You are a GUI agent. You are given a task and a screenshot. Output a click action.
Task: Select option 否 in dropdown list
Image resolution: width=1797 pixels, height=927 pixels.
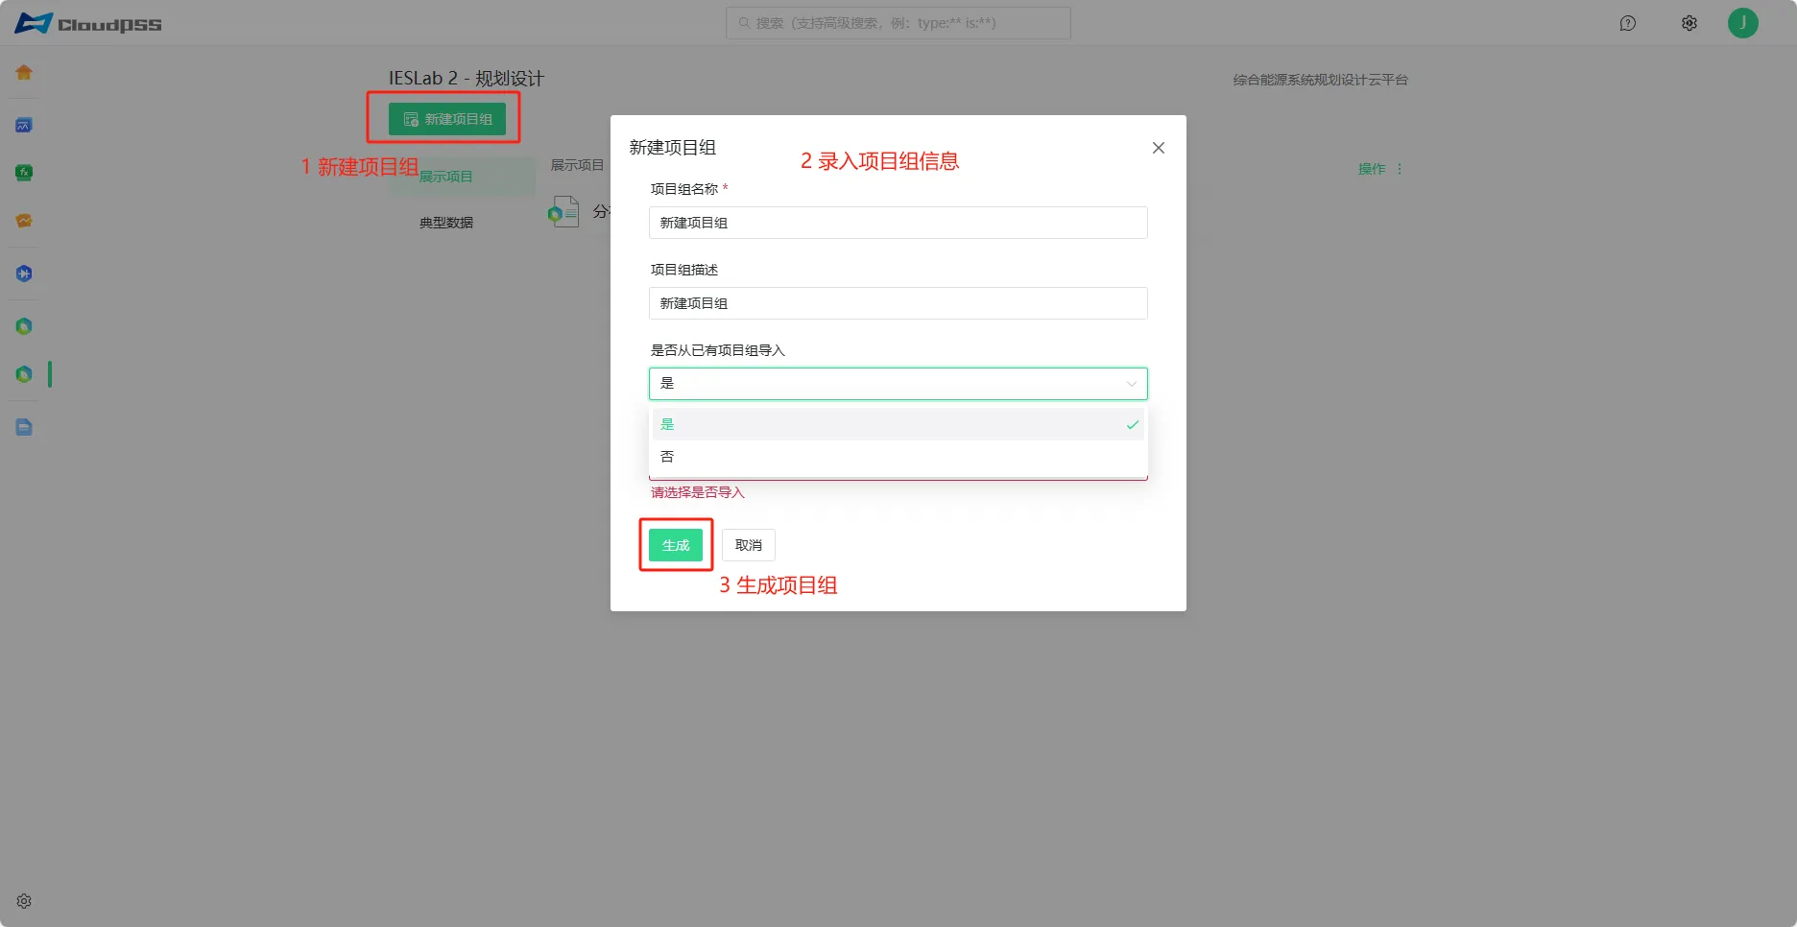[x=898, y=457]
